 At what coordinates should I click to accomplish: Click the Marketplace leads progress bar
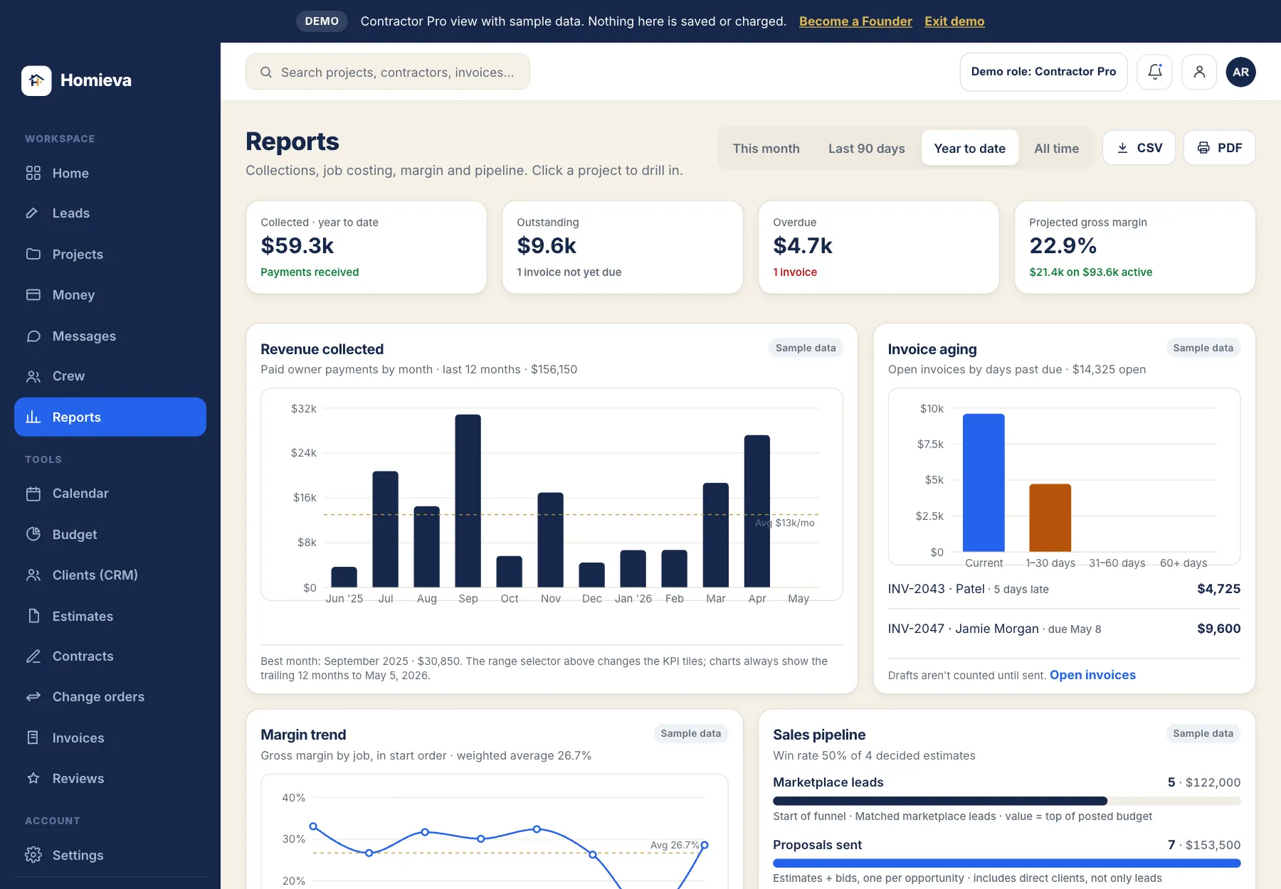pos(1006,801)
